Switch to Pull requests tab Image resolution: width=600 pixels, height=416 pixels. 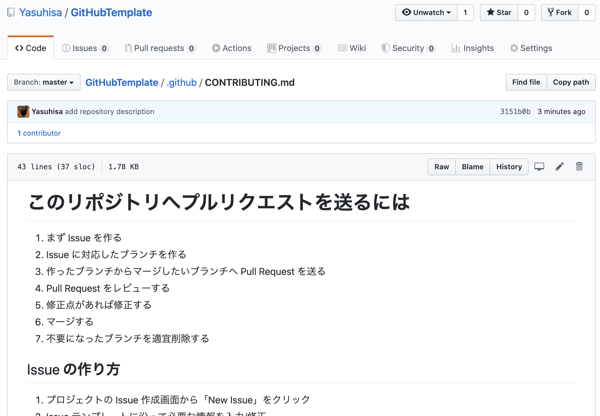tap(160, 48)
